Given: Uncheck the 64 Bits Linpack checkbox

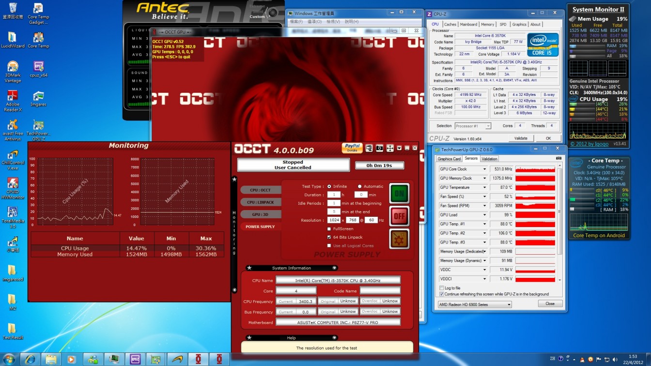Looking at the screenshot, I should (x=329, y=237).
